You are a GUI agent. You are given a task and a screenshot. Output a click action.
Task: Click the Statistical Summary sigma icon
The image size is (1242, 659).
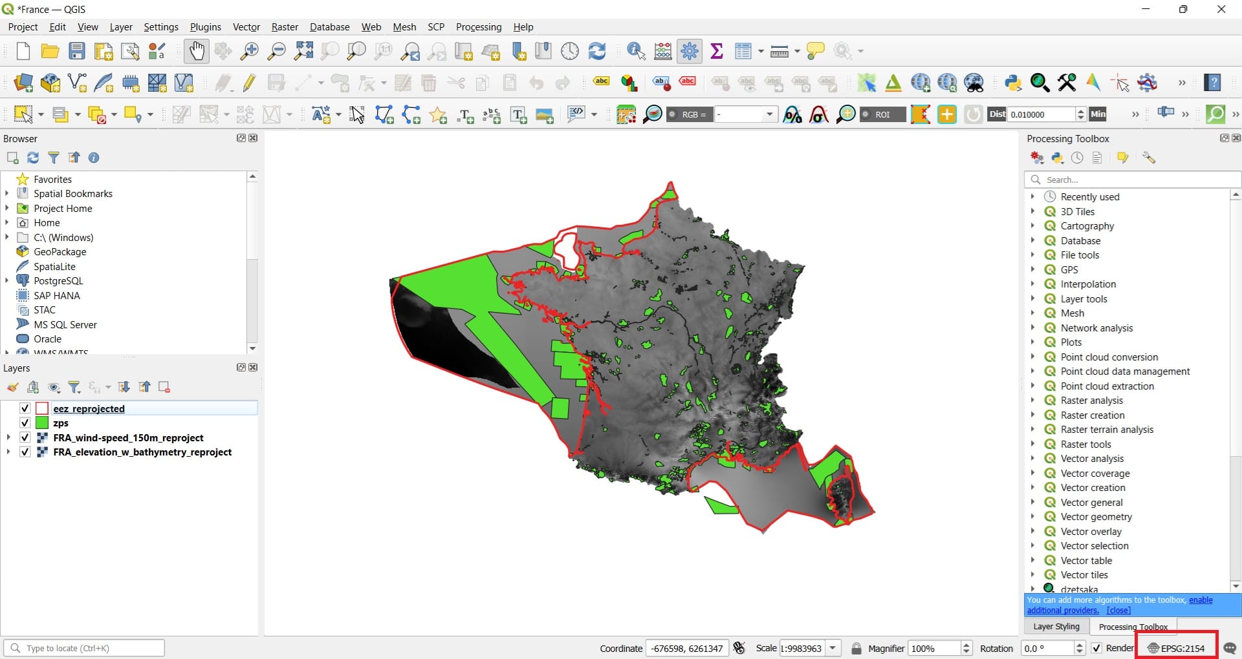click(x=717, y=51)
